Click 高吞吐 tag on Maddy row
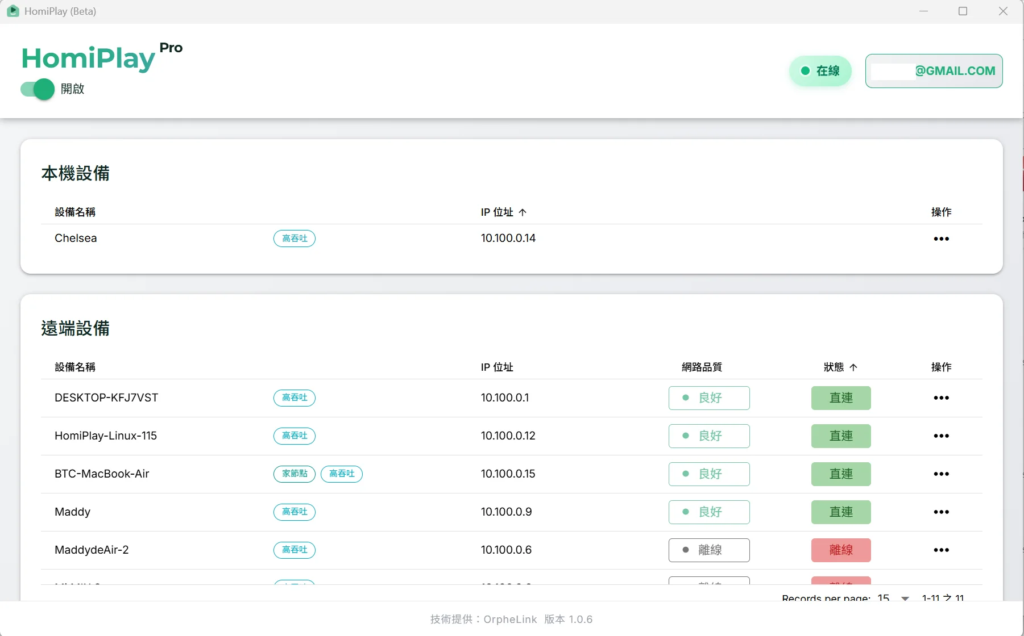This screenshot has height=636, width=1024. pyautogui.click(x=295, y=512)
